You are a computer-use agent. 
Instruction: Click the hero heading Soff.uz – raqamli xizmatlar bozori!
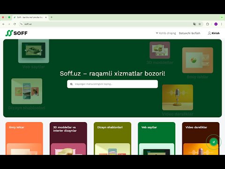point(112,73)
